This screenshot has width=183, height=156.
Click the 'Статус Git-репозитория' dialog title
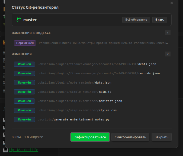pyautogui.click(x=35, y=7)
